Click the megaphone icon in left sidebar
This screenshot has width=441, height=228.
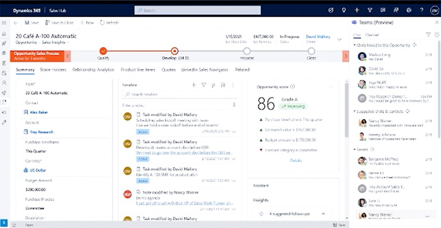click(x=4, y=112)
